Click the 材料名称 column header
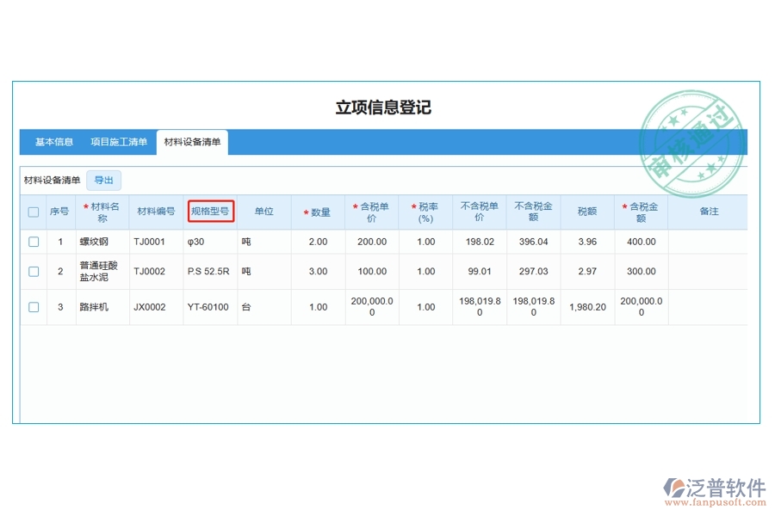Viewport: 775px width, 516px height. click(x=103, y=212)
